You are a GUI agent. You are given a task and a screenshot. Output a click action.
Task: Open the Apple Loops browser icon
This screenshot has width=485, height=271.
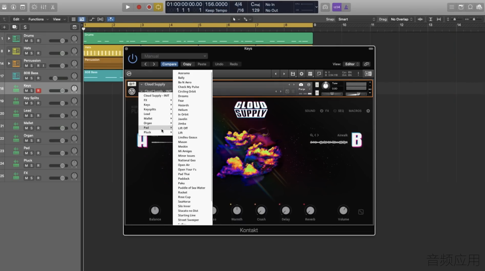(x=470, y=7)
